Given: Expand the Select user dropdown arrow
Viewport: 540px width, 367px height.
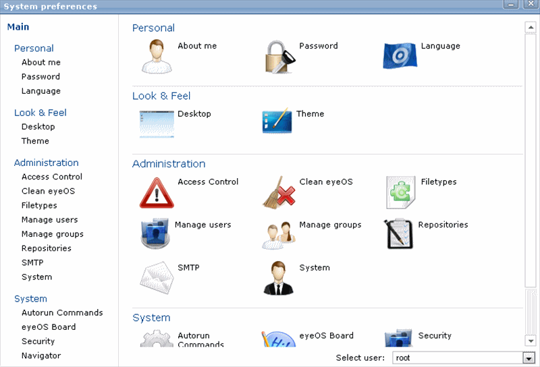Looking at the screenshot, I should pos(529,358).
